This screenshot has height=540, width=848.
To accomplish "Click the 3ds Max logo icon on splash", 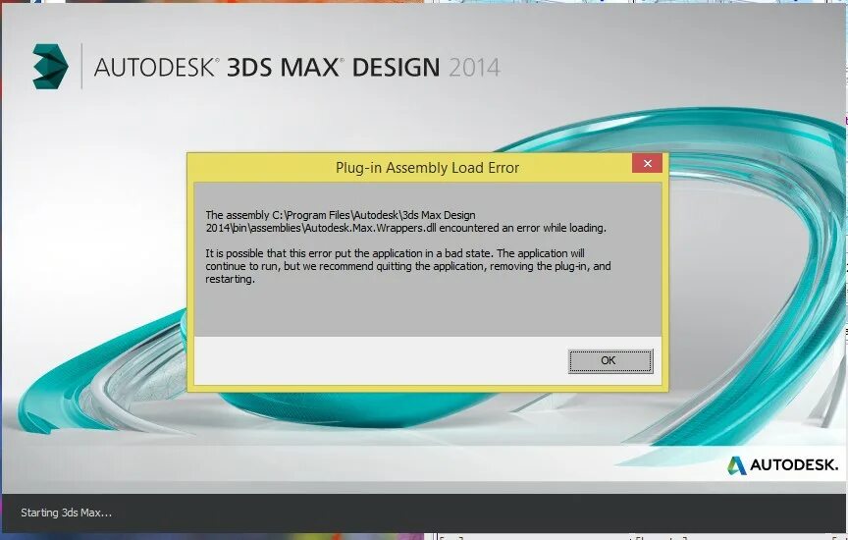I will 50,67.
